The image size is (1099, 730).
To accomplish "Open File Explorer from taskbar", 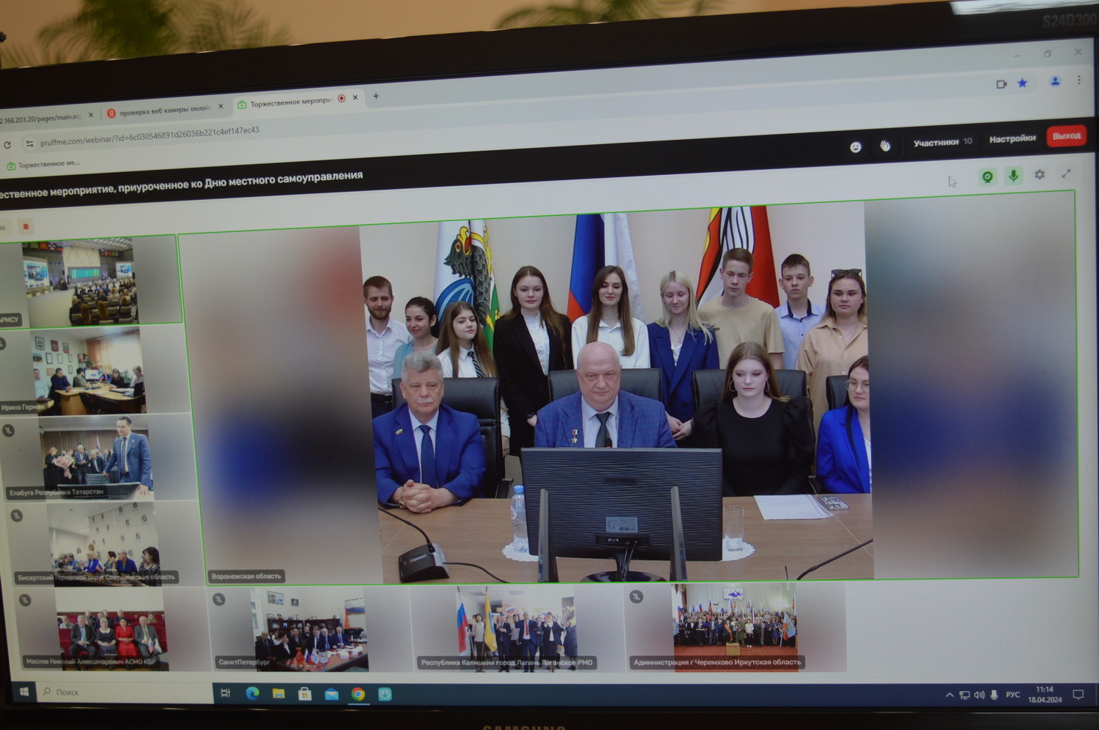I will 278,693.
